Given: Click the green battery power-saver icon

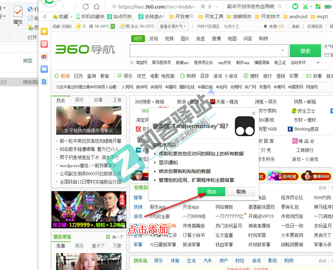Looking at the screenshot, I should (x=328, y=6).
